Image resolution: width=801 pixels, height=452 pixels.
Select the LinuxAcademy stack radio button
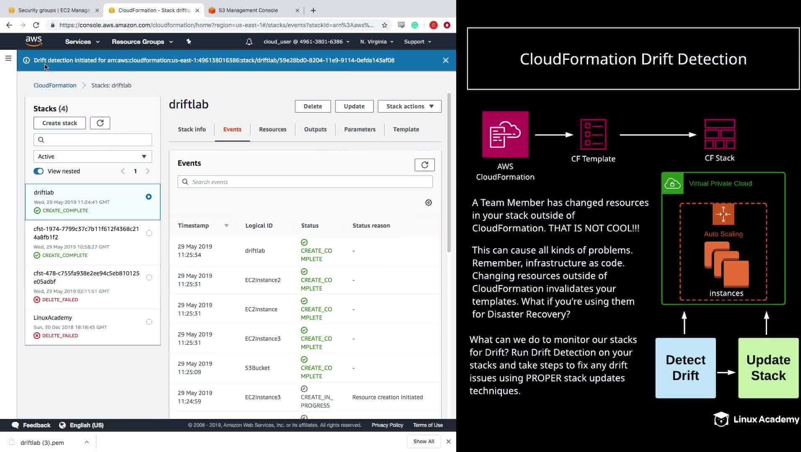pyautogui.click(x=149, y=322)
